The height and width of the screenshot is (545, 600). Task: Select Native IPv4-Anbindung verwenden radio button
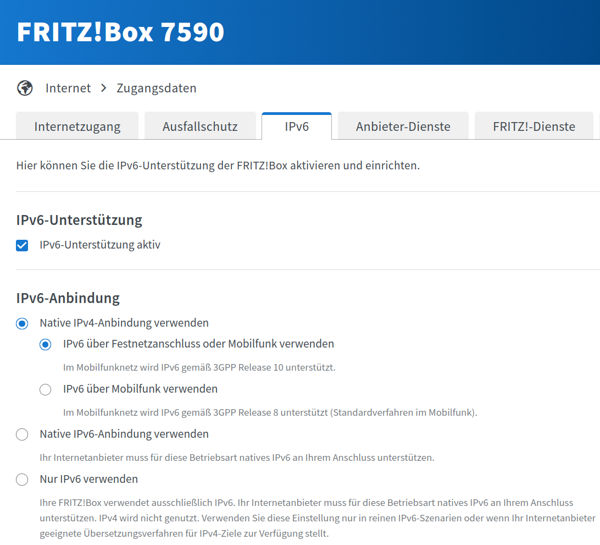click(22, 323)
